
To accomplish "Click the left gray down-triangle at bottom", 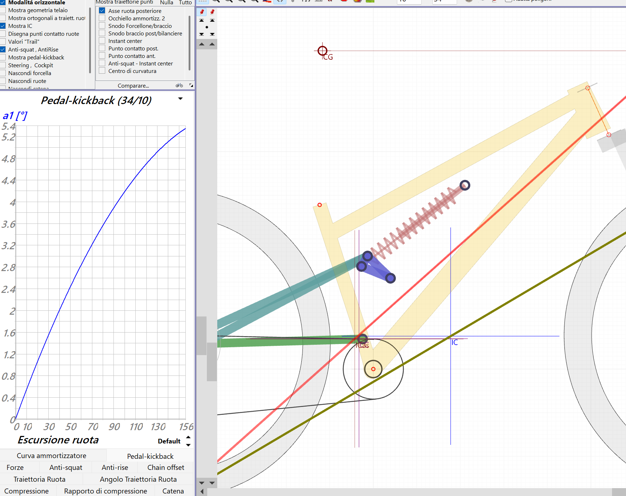I will click(202, 483).
